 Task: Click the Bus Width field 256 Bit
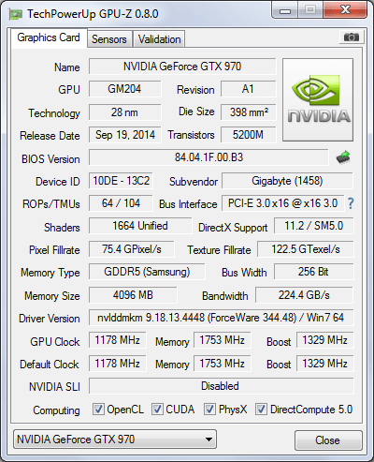(x=314, y=272)
